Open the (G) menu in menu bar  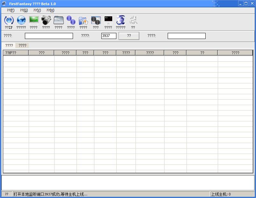click(x=24, y=10)
